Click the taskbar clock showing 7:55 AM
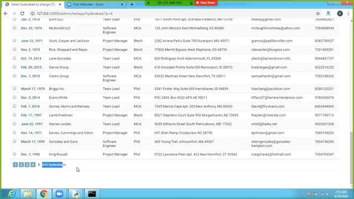The width and height of the screenshot is (354, 199). point(341,194)
